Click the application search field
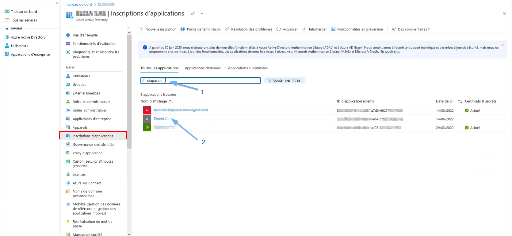The height and width of the screenshot is (236, 512). 202,80
